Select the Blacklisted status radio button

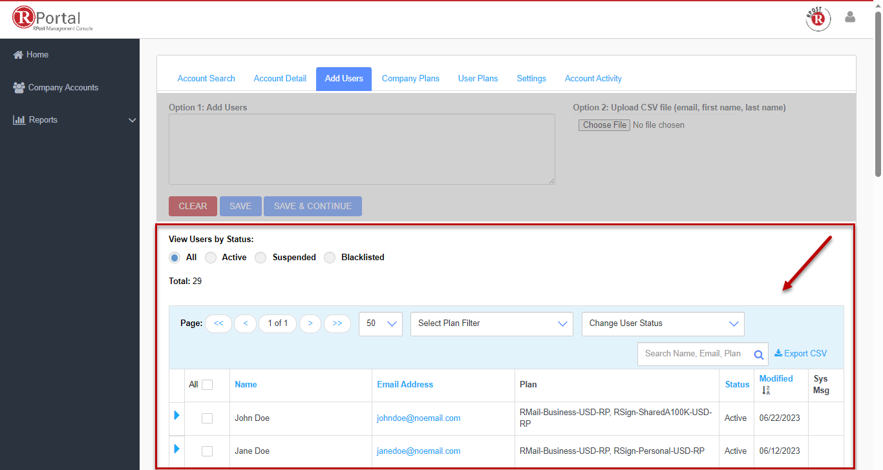point(330,258)
